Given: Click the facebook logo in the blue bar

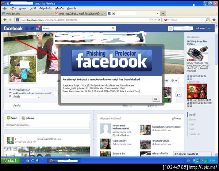Looking at the screenshot, I should point(13,28).
